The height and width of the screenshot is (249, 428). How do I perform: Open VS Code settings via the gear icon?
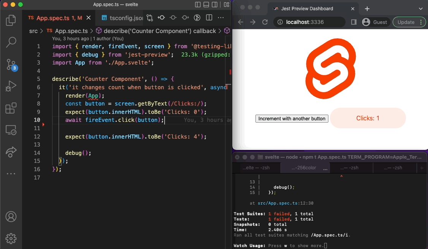pyautogui.click(x=11, y=238)
